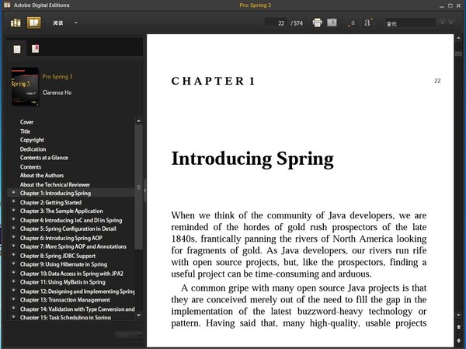Image resolution: width=466 pixels, height=349 pixels.
Task: Print the current book
Action: tap(317, 23)
